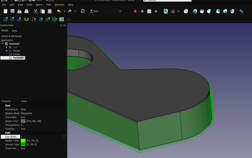Open the Edit menu
Viewport: 252px width, 158px height.
[x=12, y=5]
